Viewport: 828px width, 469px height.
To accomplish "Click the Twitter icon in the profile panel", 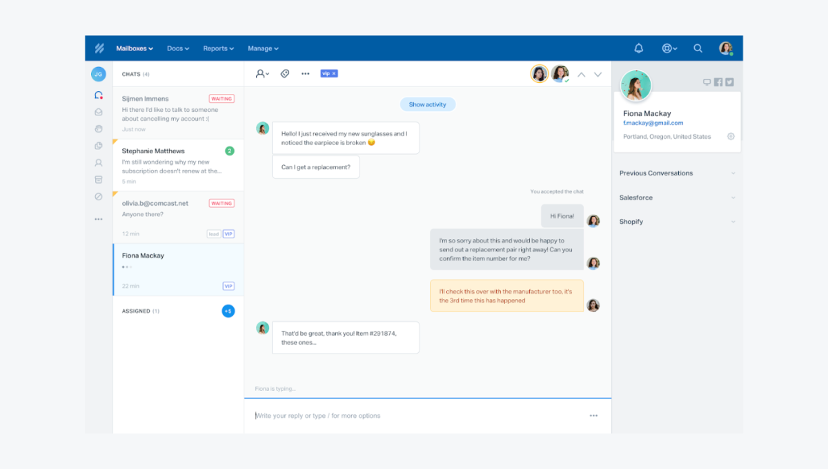I will click(728, 82).
